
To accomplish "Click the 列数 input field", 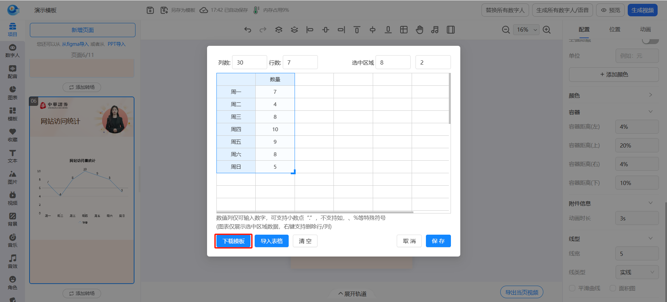I will 249,62.
